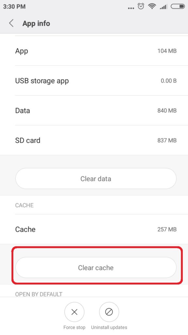Tap the battery indicator icon
The image size is (188, 335).
[178, 7]
